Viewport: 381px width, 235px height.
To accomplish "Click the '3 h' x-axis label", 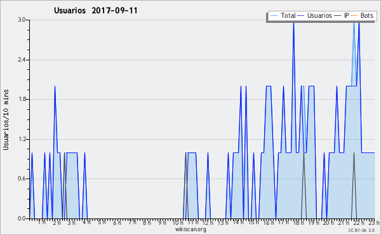I will tap(71, 222).
